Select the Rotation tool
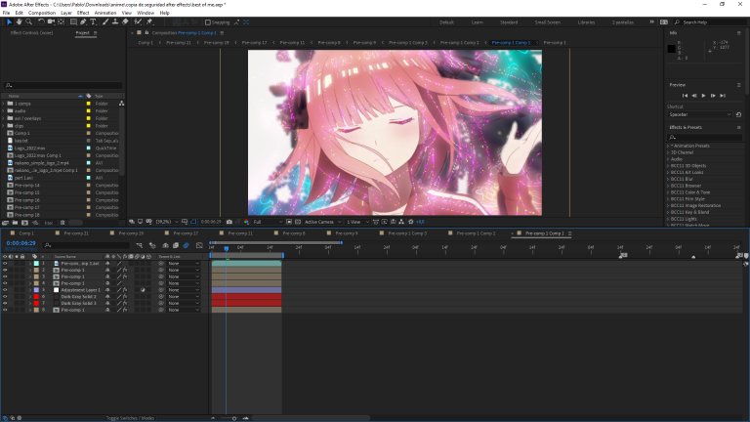This screenshot has height=422, width=750. click(x=42, y=22)
